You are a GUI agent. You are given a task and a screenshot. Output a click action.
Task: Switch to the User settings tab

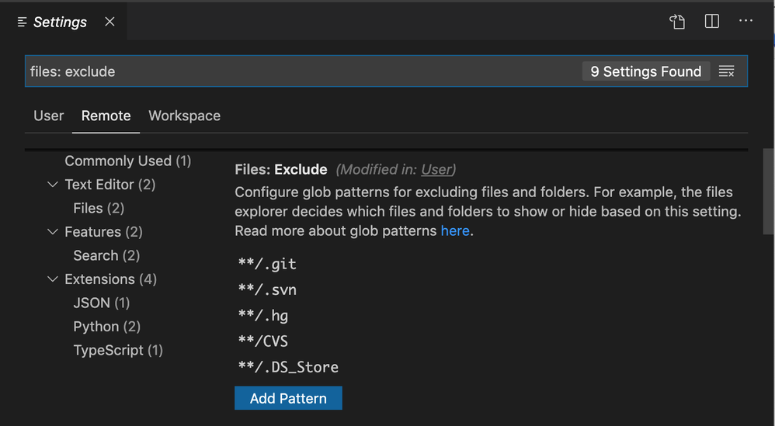point(48,116)
